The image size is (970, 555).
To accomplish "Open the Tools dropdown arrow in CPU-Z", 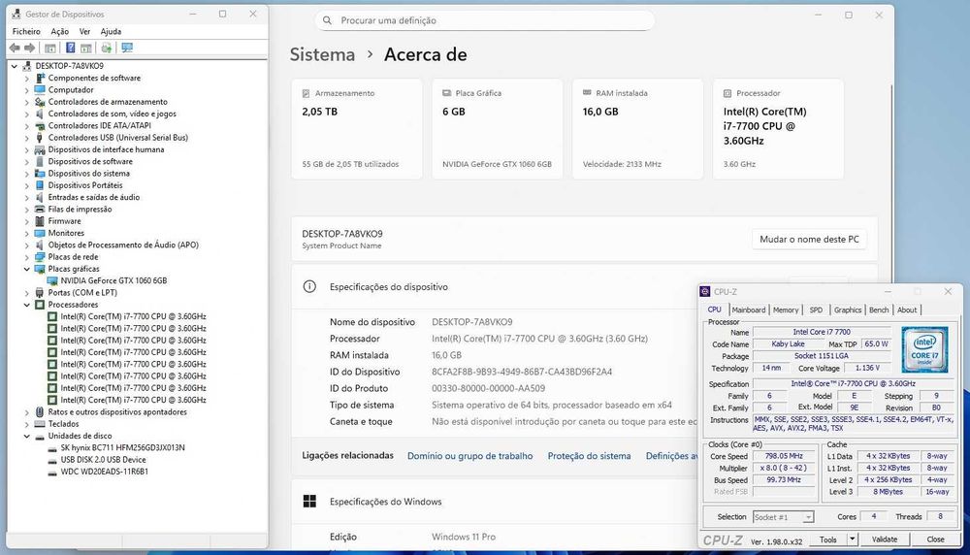I will point(852,539).
